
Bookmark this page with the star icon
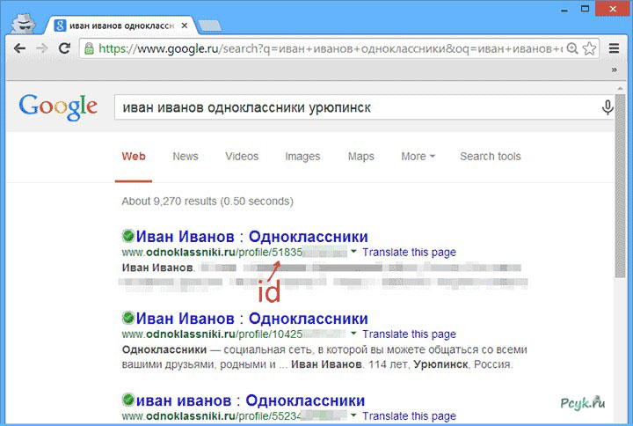click(x=590, y=48)
